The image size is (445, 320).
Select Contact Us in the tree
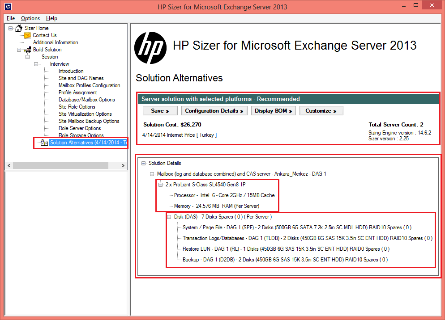coord(45,35)
